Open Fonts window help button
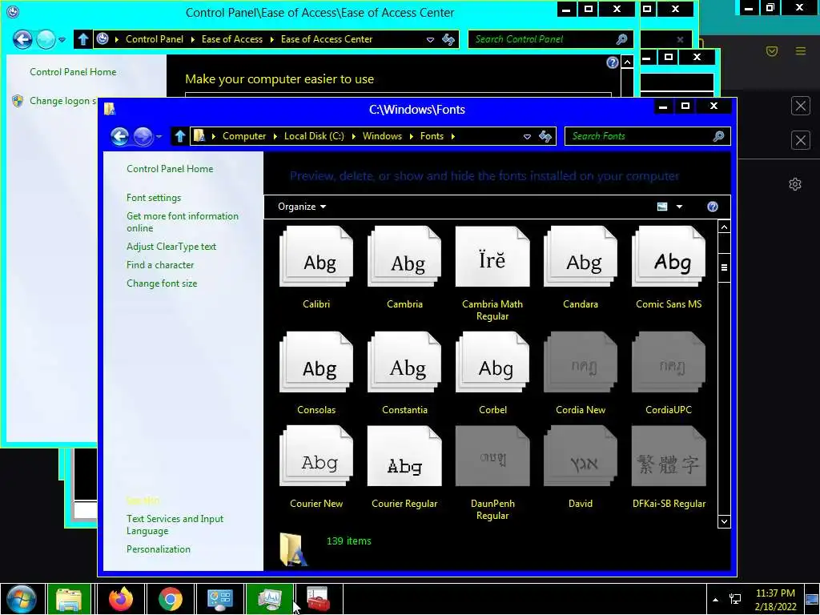 (712, 207)
